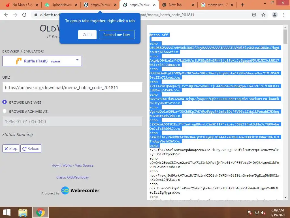Click the scrollbar down arrow in code pane
The width and height of the screenshot is (290, 218).
click(285, 198)
